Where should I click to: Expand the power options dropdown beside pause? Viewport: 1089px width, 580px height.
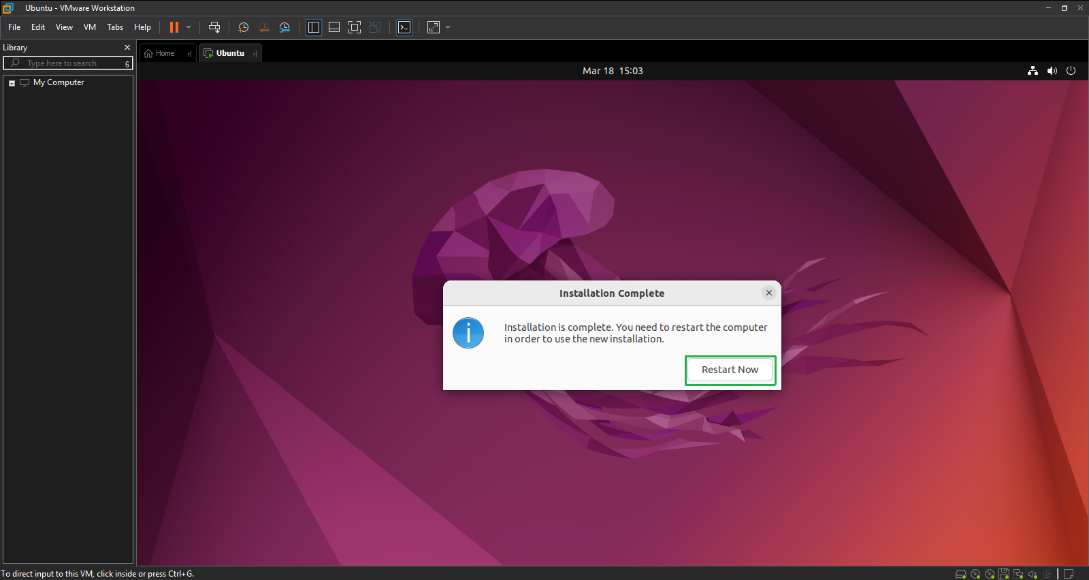(x=189, y=27)
